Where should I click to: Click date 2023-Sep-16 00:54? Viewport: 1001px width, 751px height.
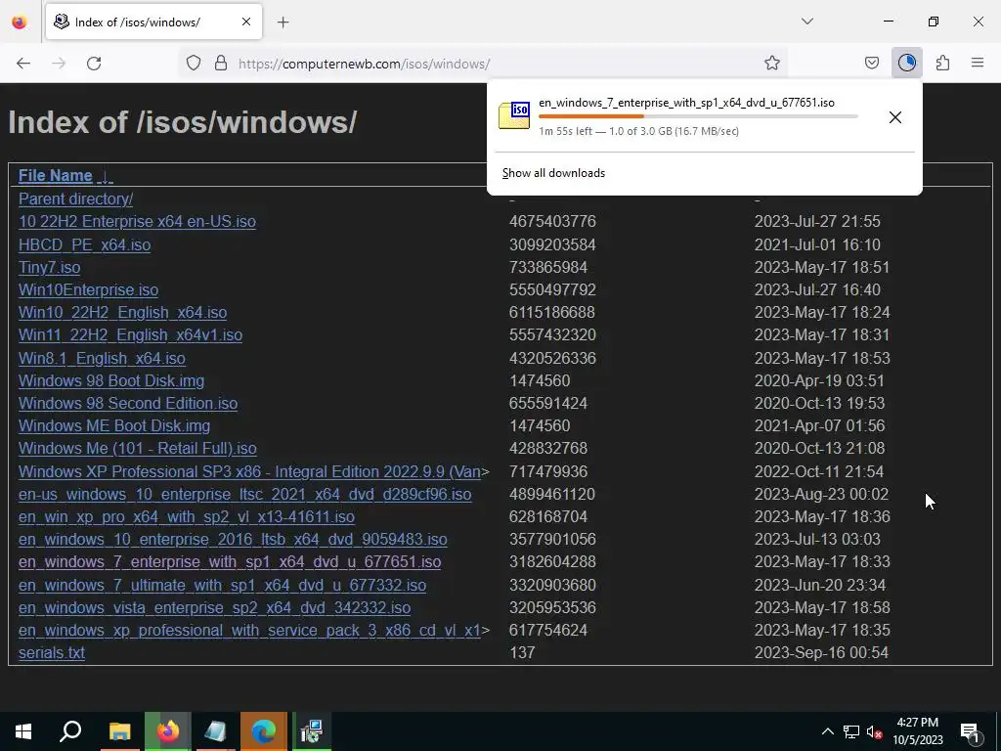point(821,652)
